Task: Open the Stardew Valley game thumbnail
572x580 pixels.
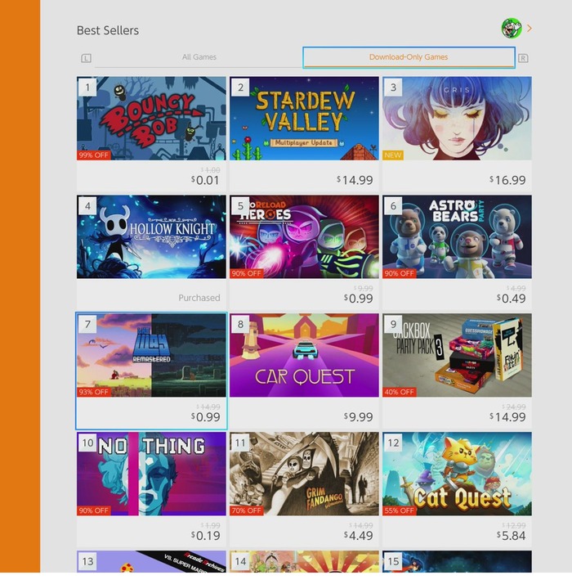Action: point(304,119)
